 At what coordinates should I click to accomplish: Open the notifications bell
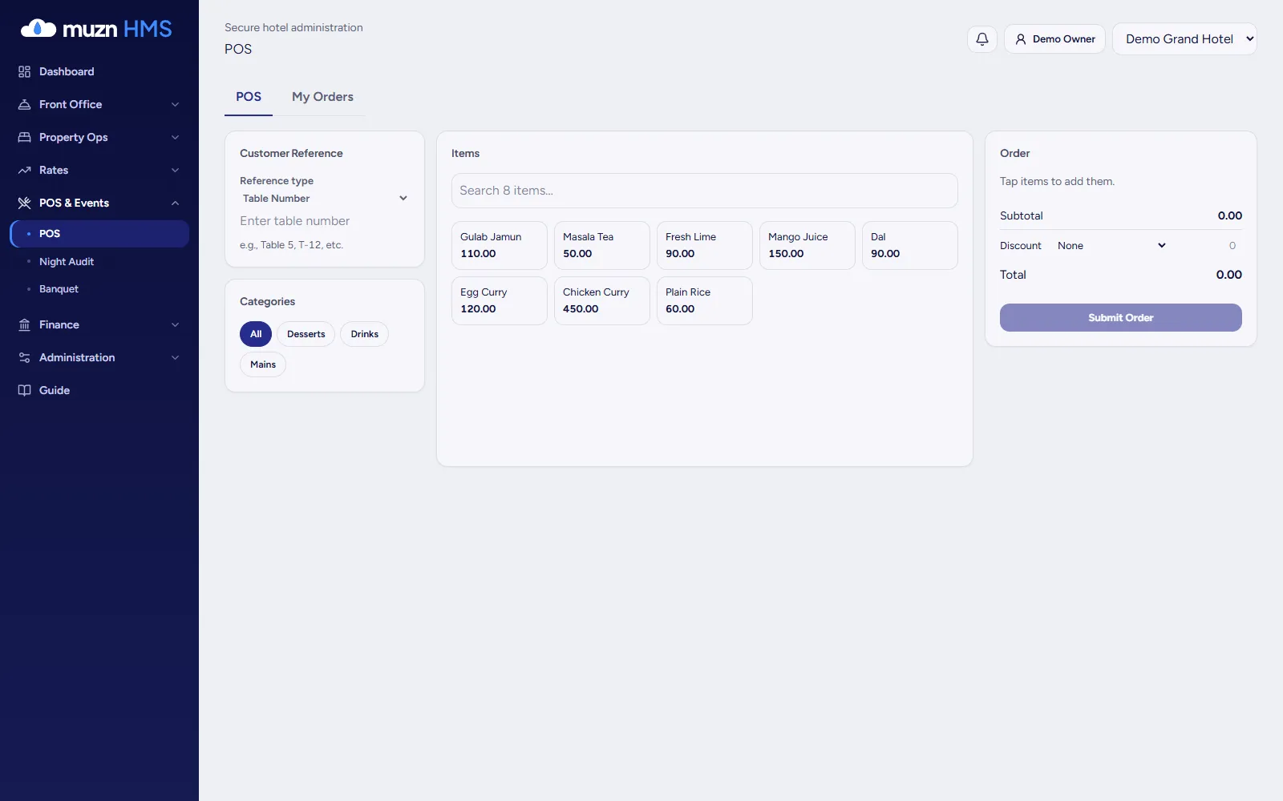pos(981,38)
